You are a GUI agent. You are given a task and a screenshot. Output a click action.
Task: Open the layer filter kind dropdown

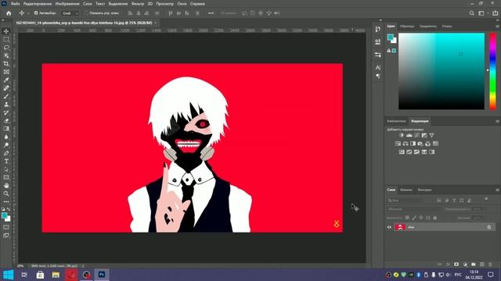click(x=405, y=201)
